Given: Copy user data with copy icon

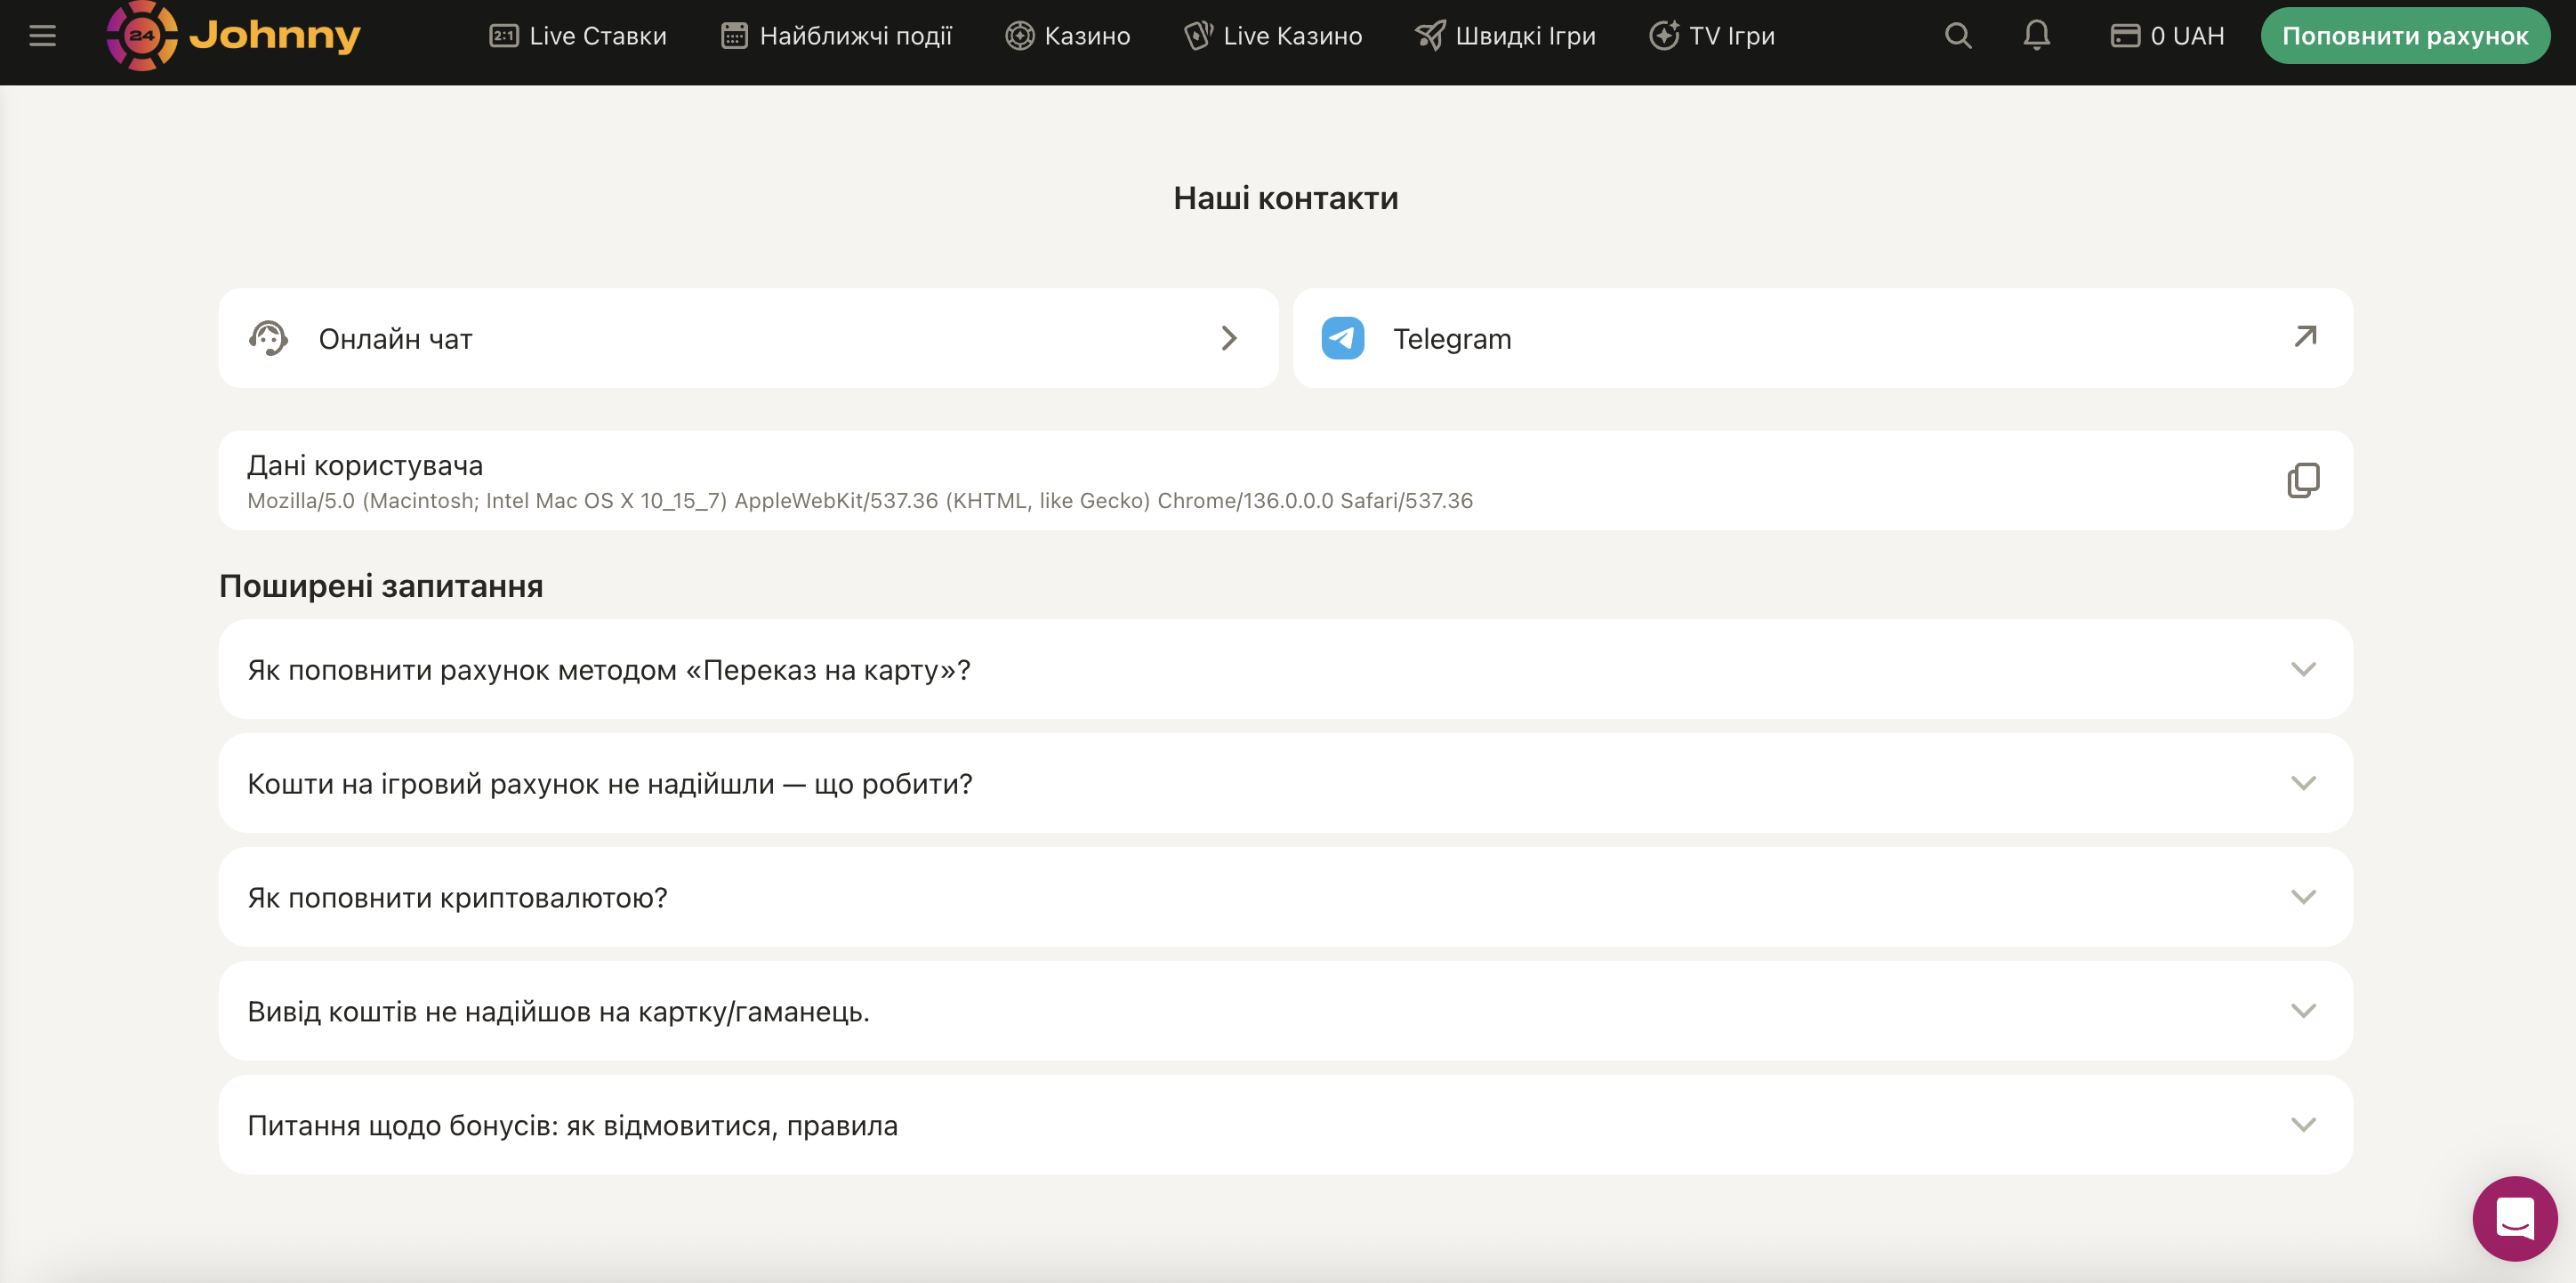Looking at the screenshot, I should (2302, 481).
